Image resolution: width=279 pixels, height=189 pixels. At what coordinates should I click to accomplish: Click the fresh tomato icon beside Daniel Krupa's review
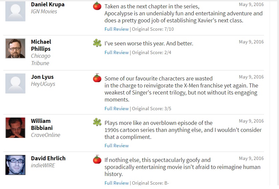[97, 6]
